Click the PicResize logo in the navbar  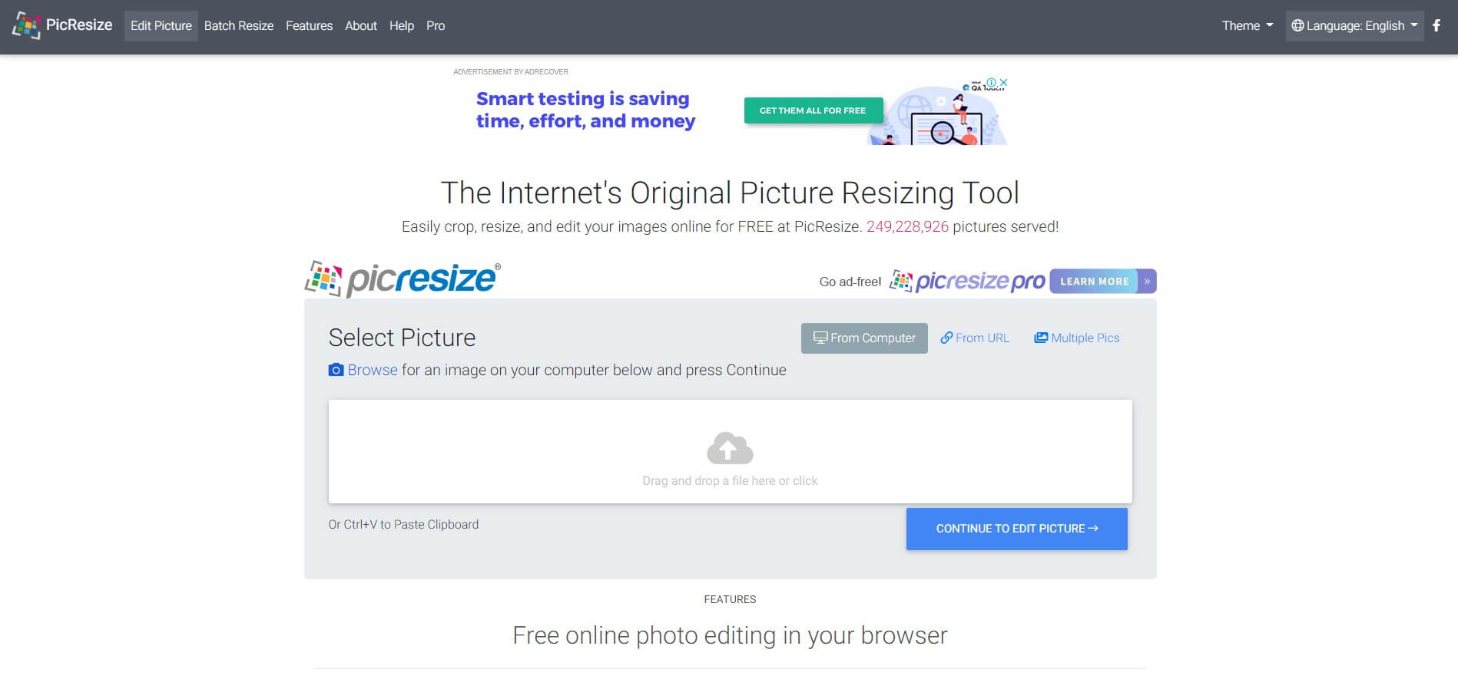tap(62, 25)
